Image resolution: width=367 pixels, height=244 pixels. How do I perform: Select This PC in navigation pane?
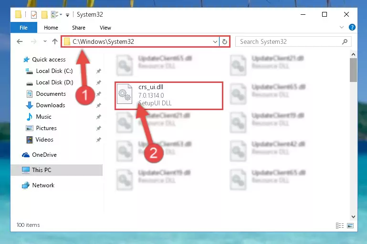56,170
